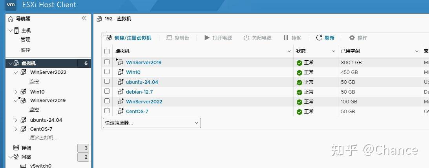Click the power off icon in toolbar

[x=246, y=38]
